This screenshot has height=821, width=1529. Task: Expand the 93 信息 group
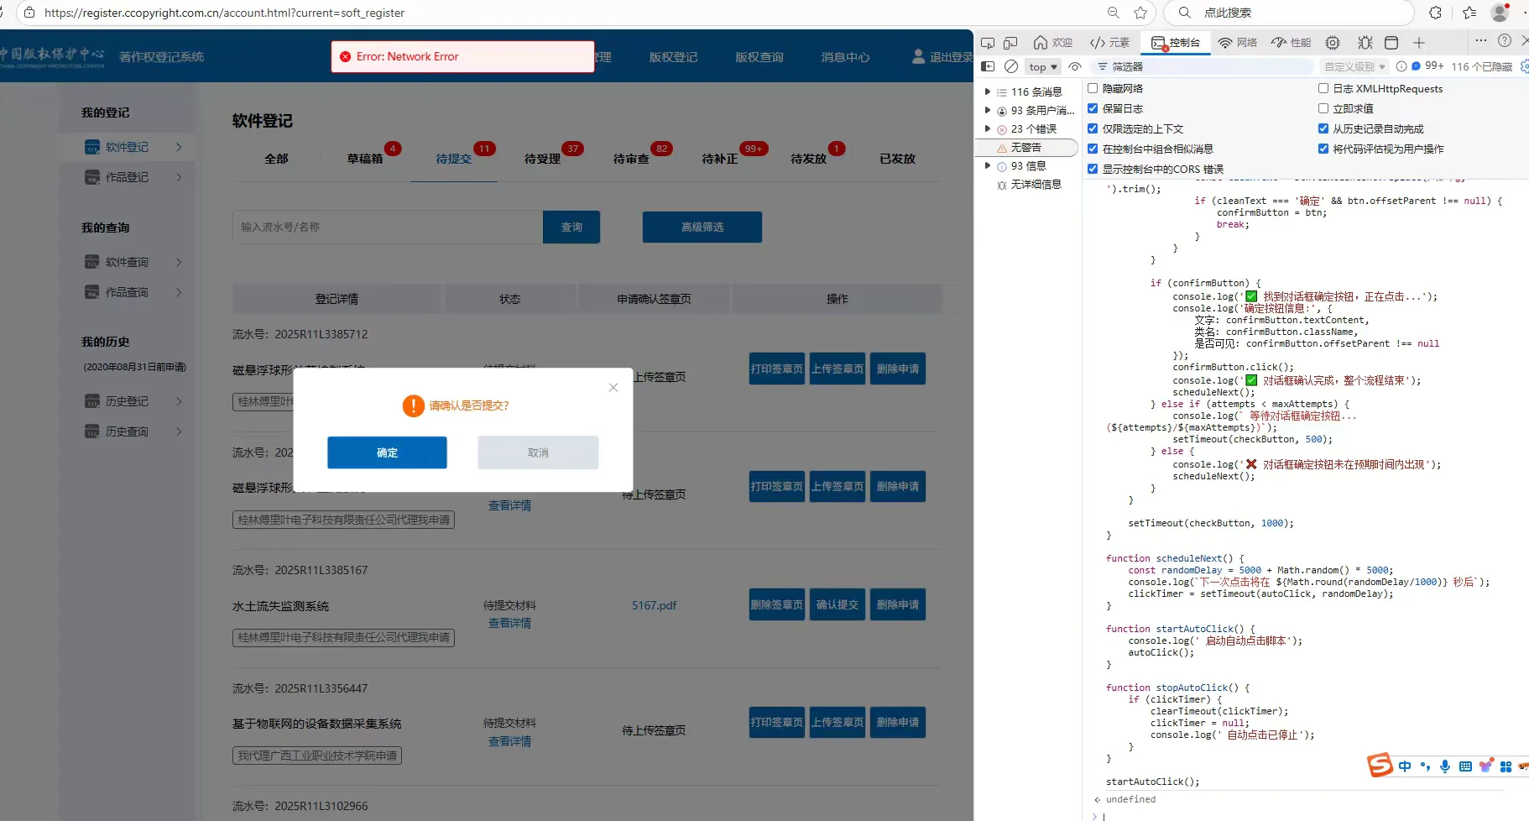tap(988, 166)
